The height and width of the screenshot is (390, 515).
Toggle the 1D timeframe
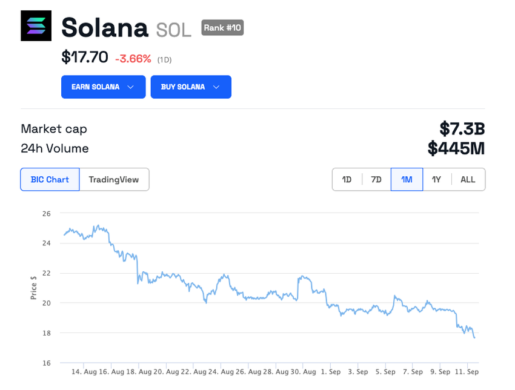pyautogui.click(x=347, y=179)
